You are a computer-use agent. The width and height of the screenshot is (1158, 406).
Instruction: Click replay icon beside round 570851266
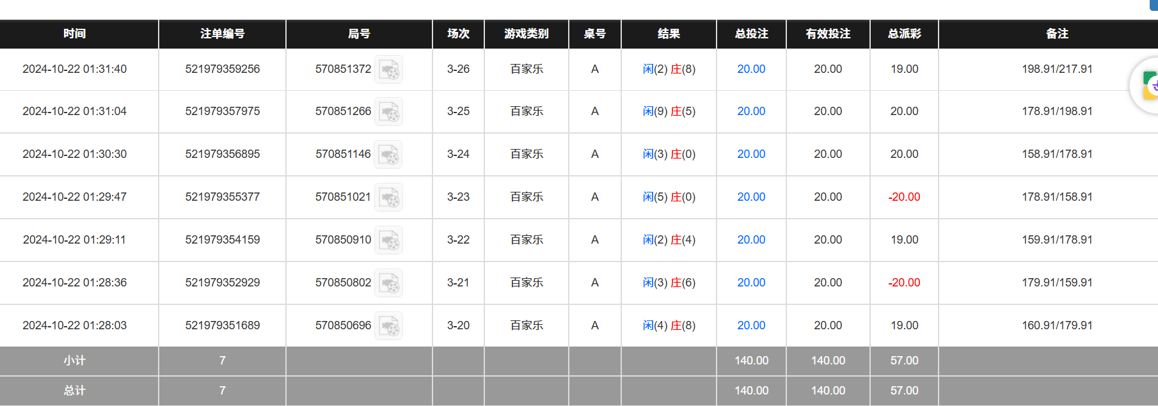coord(388,112)
